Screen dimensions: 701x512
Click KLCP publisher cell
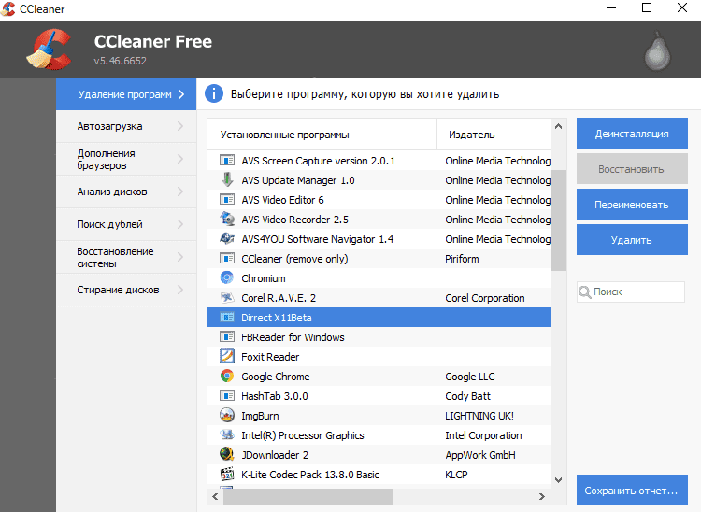pyautogui.click(x=456, y=475)
